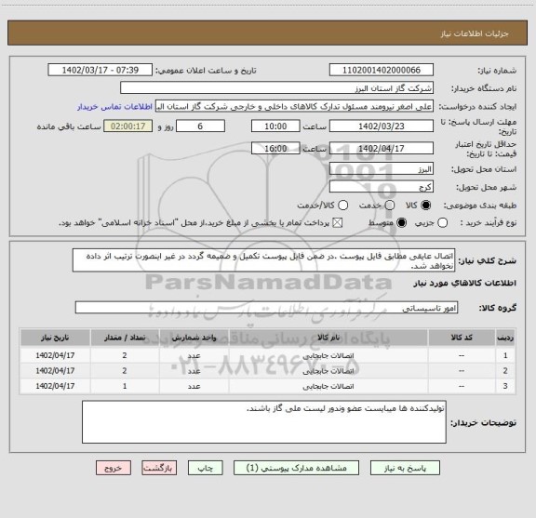Click the announcement date field 1402/03/17 - 07:39
Screen dimensions: 536x518
click(100, 70)
